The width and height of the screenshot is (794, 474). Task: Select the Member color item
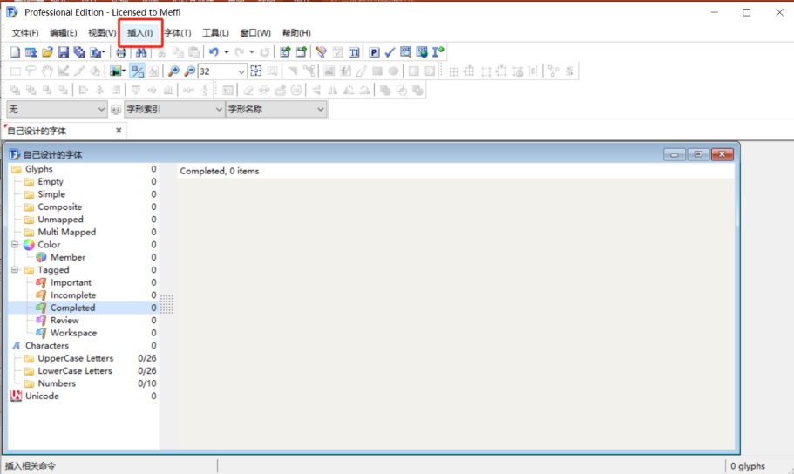(x=68, y=257)
